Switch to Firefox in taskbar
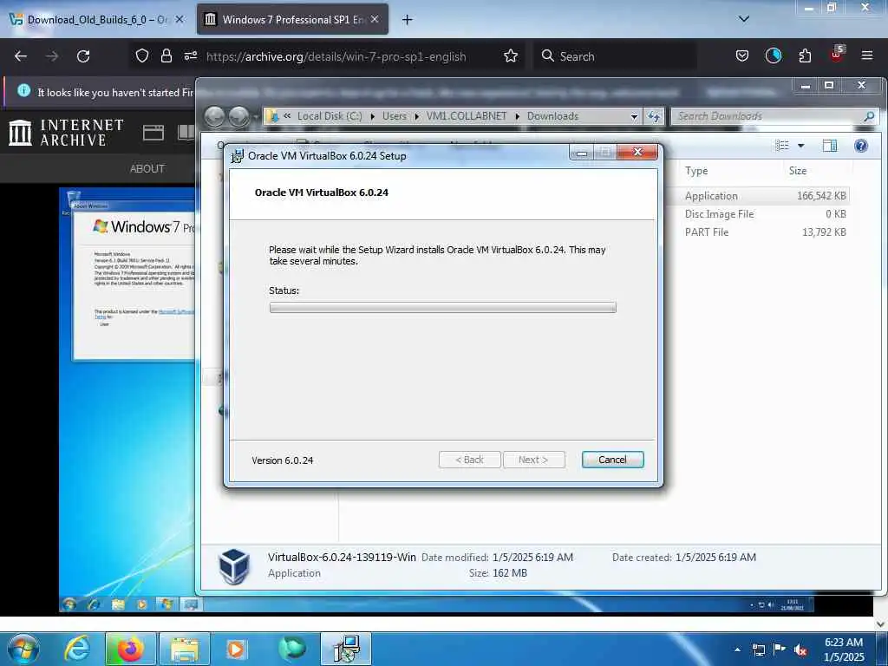888x666 pixels. point(130,649)
